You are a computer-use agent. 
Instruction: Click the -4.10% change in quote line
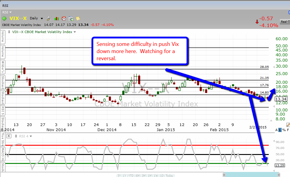[x=108, y=25]
